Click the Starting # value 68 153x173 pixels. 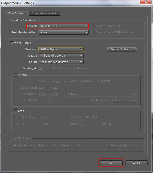pos(40,68)
